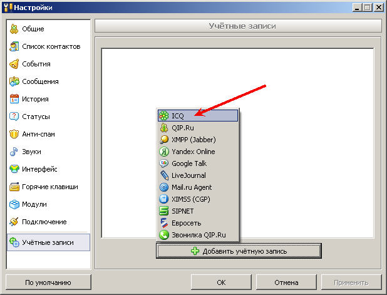Select Yandex Online menu entry
This screenshot has height=295, width=387.
(198, 152)
